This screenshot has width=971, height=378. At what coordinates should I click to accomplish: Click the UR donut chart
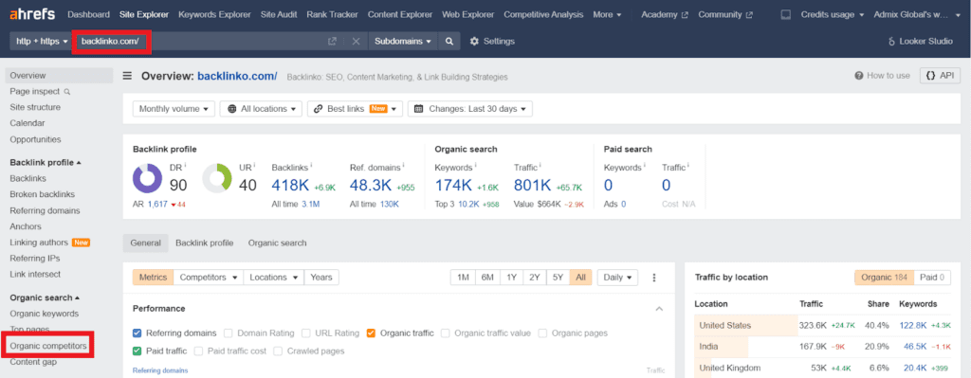click(217, 178)
